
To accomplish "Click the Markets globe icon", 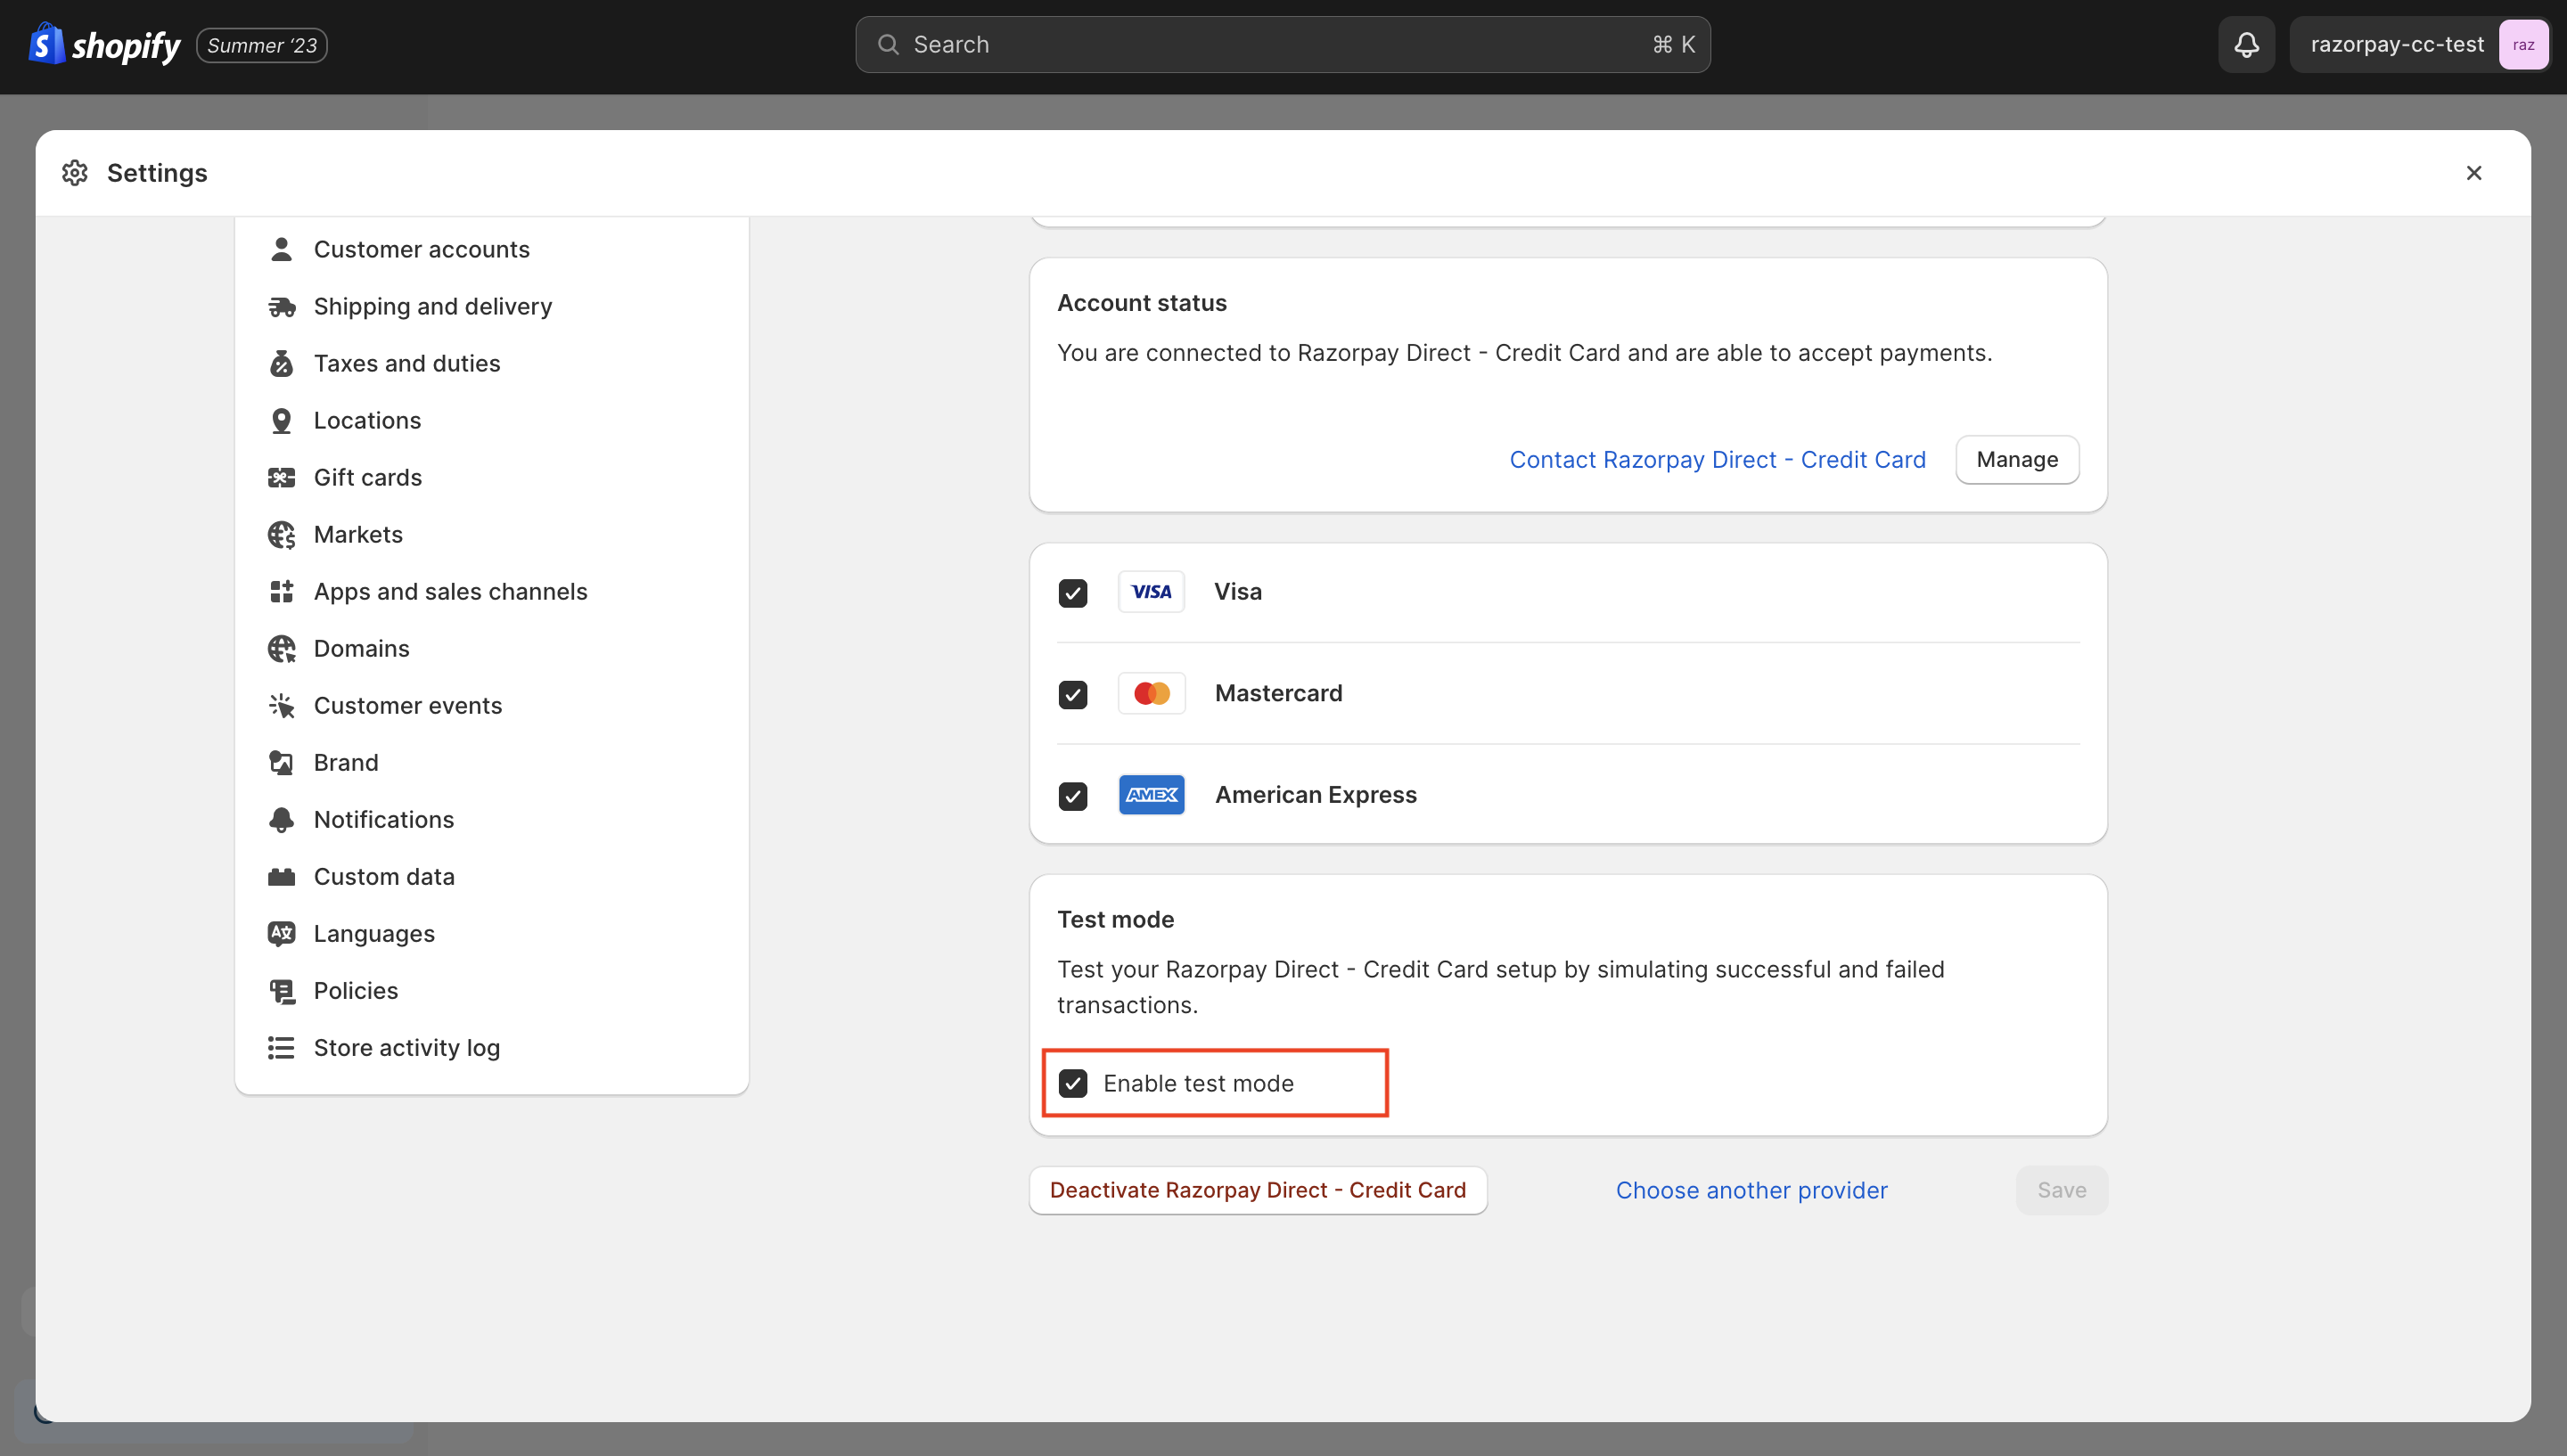I will 281,534.
